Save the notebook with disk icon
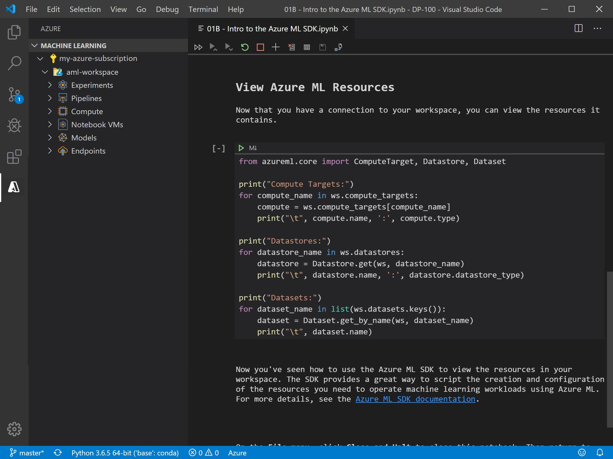This screenshot has height=459, width=613. pos(322,47)
